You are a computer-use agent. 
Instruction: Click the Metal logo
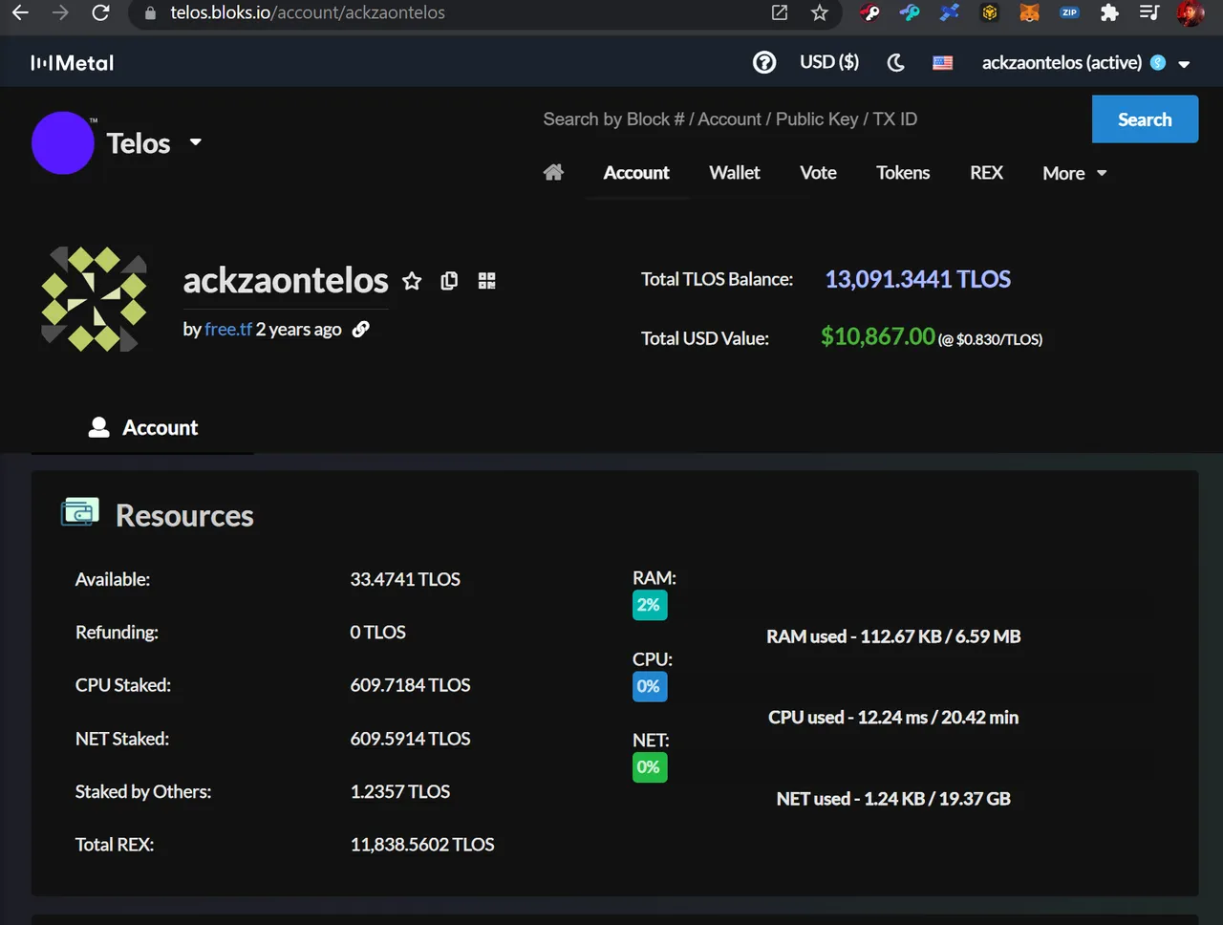(x=72, y=63)
